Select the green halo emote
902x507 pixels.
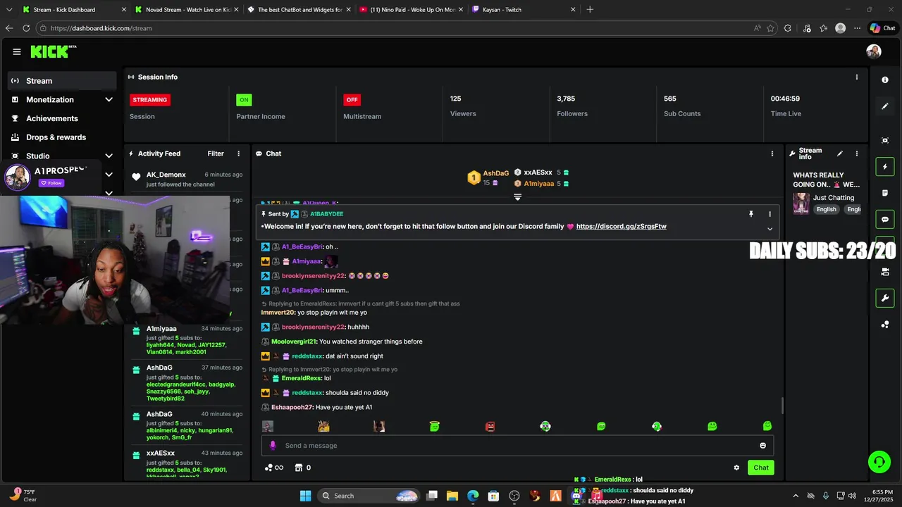click(x=435, y=426)
